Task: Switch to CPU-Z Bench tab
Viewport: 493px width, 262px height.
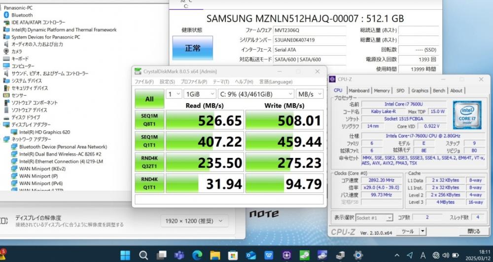Action: pyautogui.click(x=439, y=90)
